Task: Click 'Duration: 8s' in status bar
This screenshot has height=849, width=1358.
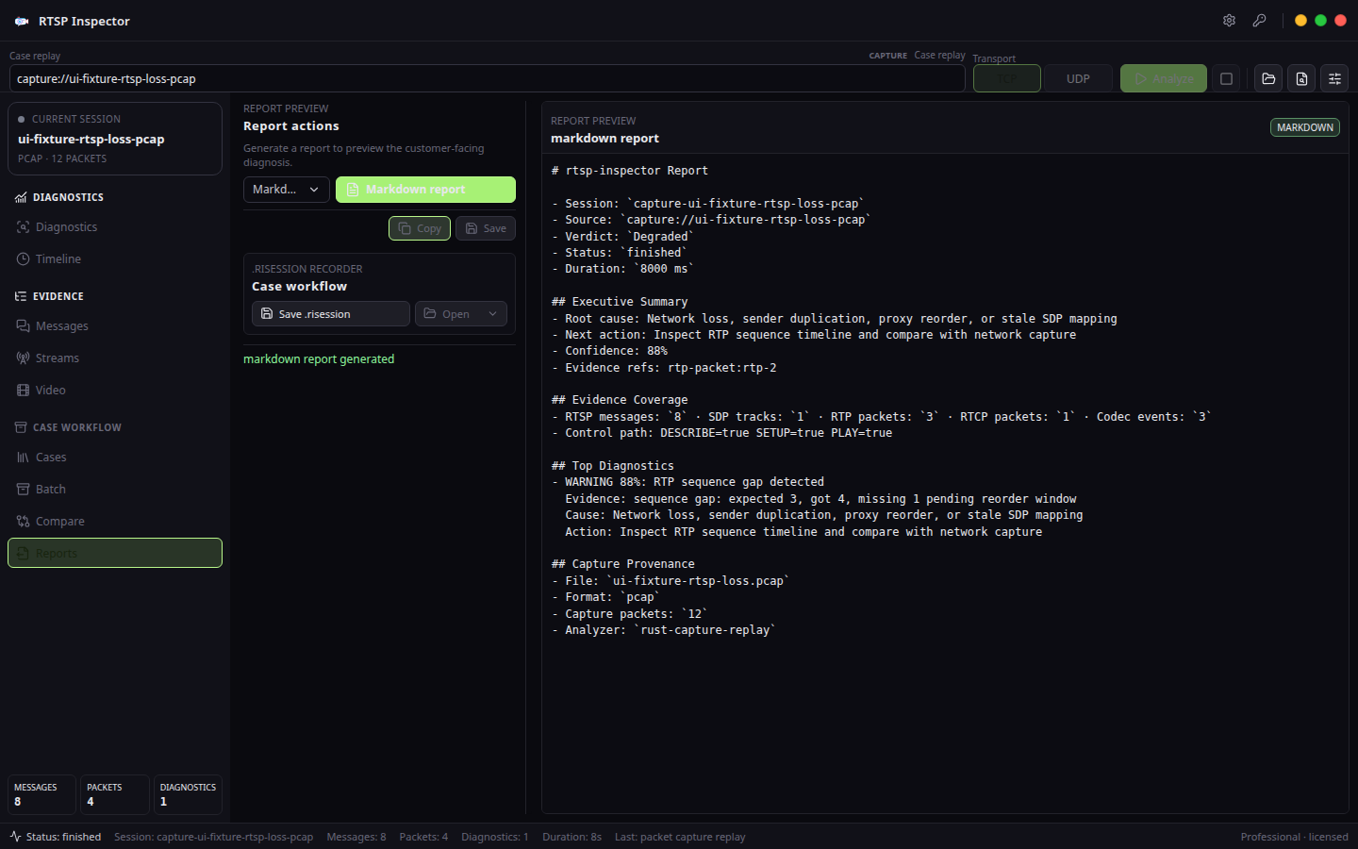Action: pyautogui.click(x=571, y=837)
